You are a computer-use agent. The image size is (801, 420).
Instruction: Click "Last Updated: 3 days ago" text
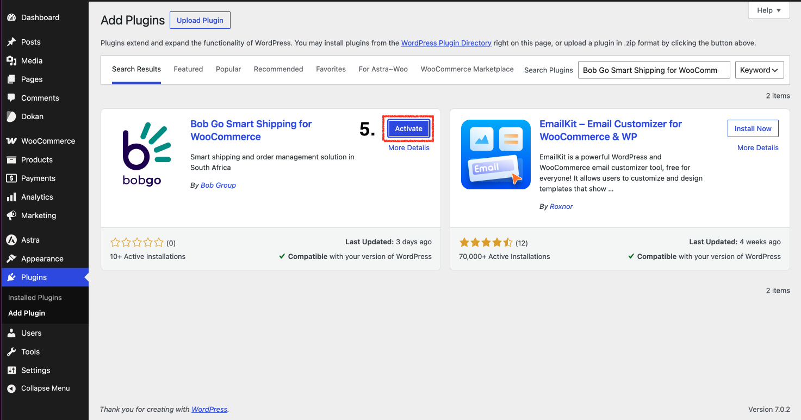(x=388, y=242)
